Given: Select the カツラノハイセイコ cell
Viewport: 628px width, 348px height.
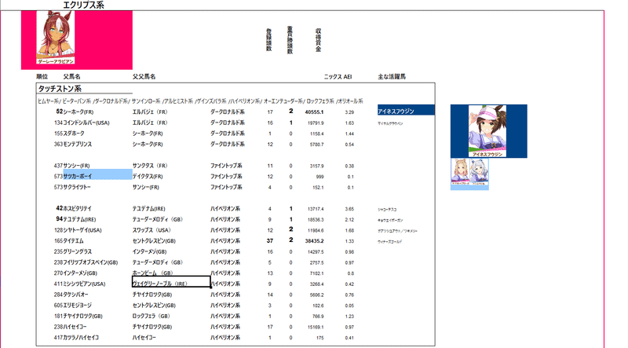Looking at the screenshot, I should point(81,338).
